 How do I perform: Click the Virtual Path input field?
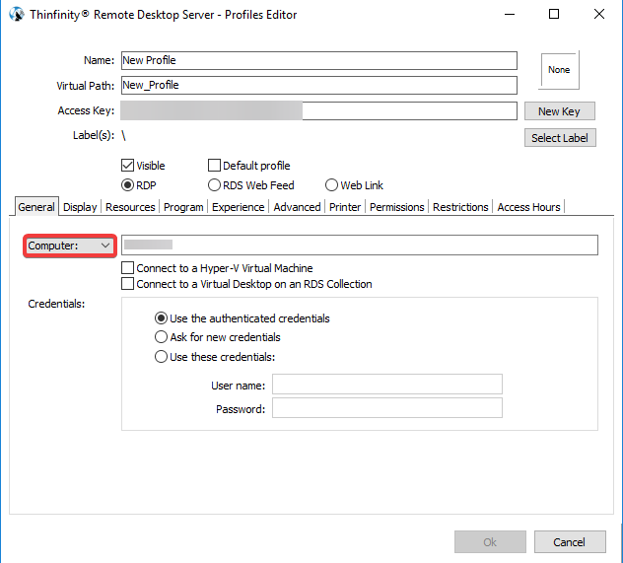[x=319, y=85]
